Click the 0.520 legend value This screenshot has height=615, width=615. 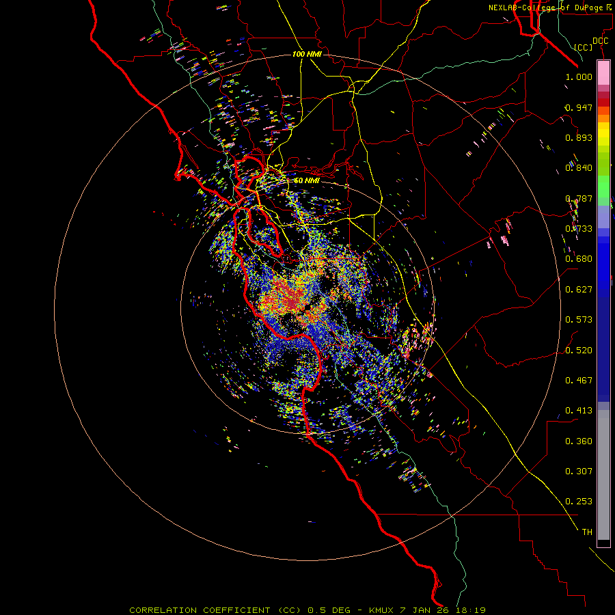(x=579, y=351)
